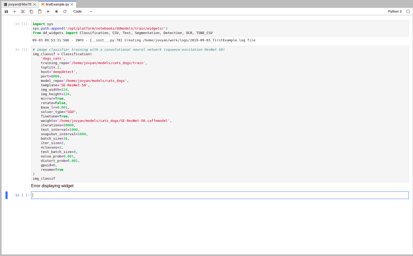The height and width of the screenshot is (256, 413).
Task: Click the final img_classif line in cell 2
Action: pyautogui.click(x=44, y=179)
